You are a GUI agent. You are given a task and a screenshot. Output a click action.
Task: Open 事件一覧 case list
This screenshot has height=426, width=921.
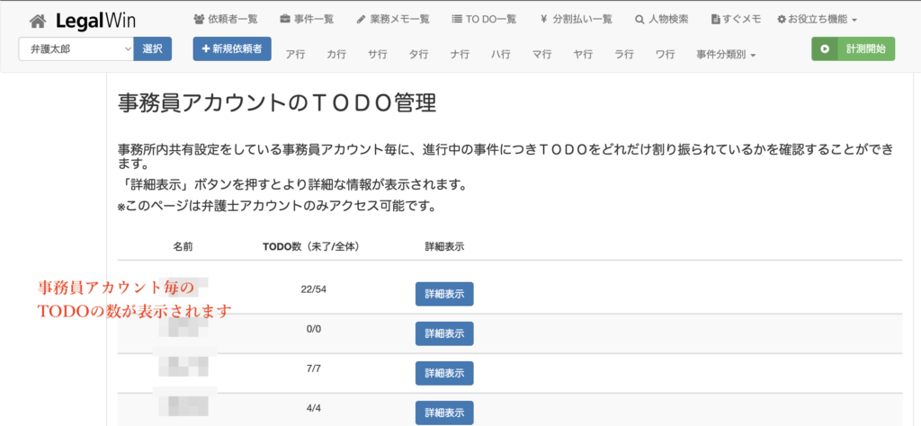tap(309, 19)
